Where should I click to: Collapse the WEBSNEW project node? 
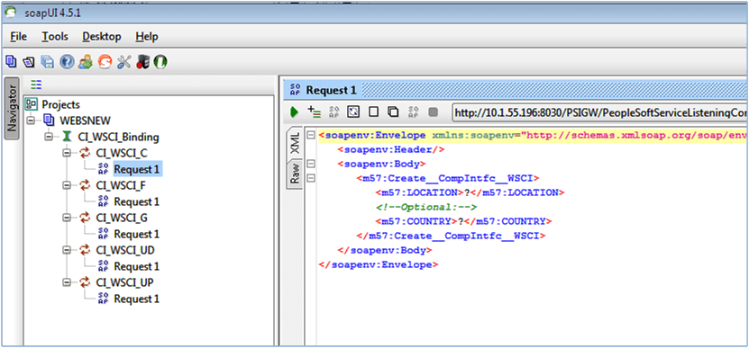pos(31,120)
